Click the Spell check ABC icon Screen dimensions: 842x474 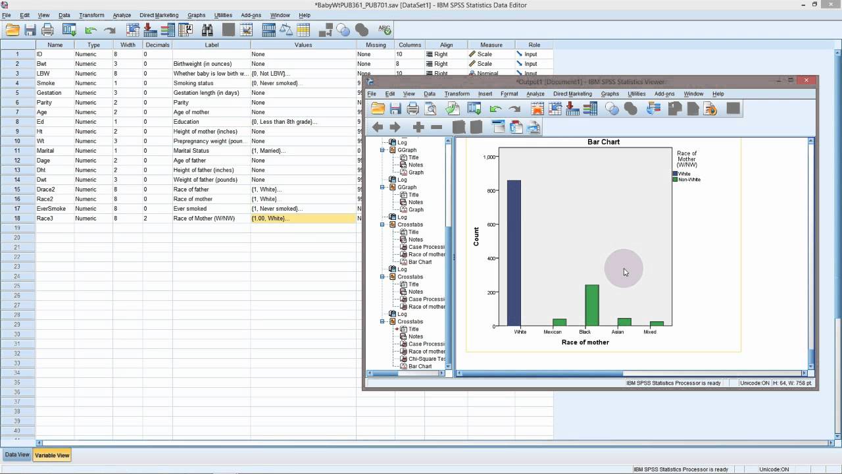click(385, 30)
